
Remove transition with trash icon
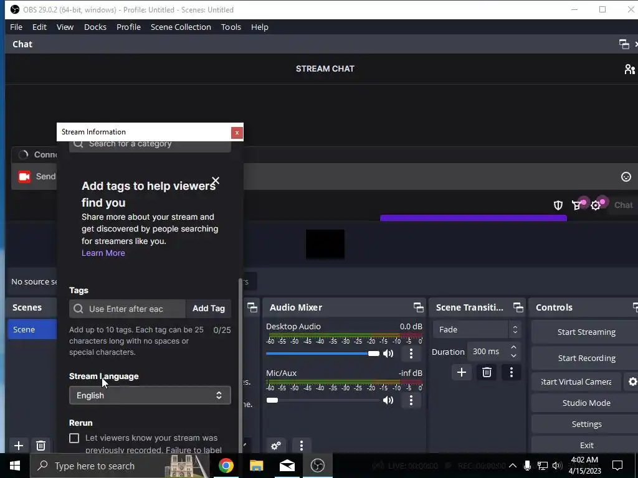pos(487,372)
